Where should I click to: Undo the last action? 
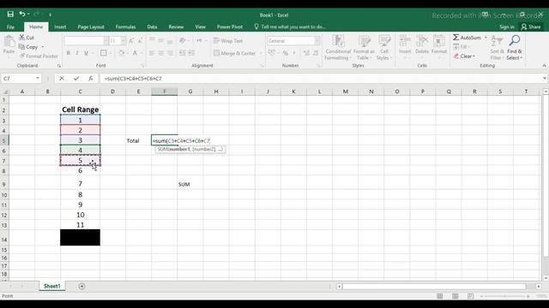[x=22, y=14]
